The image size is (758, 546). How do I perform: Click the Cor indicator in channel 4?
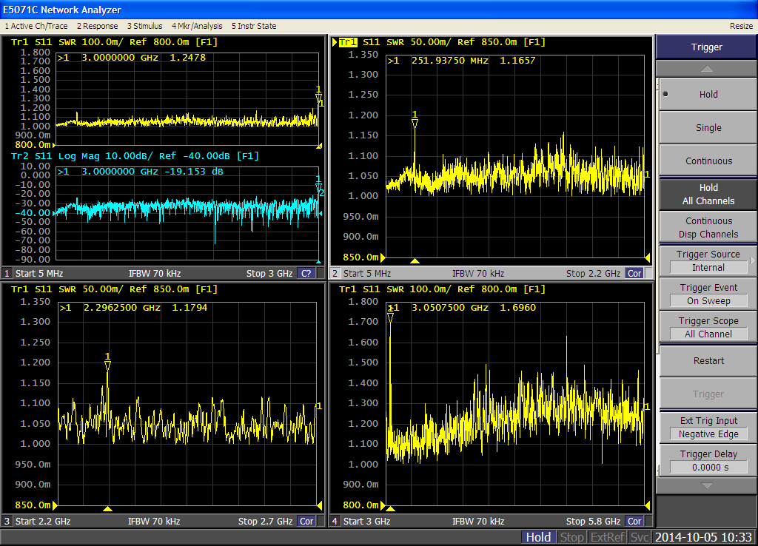pyautogui.click(x=634, y=521)
